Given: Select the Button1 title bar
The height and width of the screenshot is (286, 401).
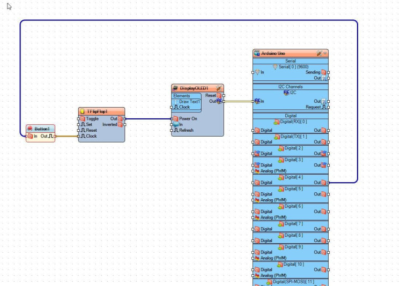Looking at the screenshot, I should (40, 129).
